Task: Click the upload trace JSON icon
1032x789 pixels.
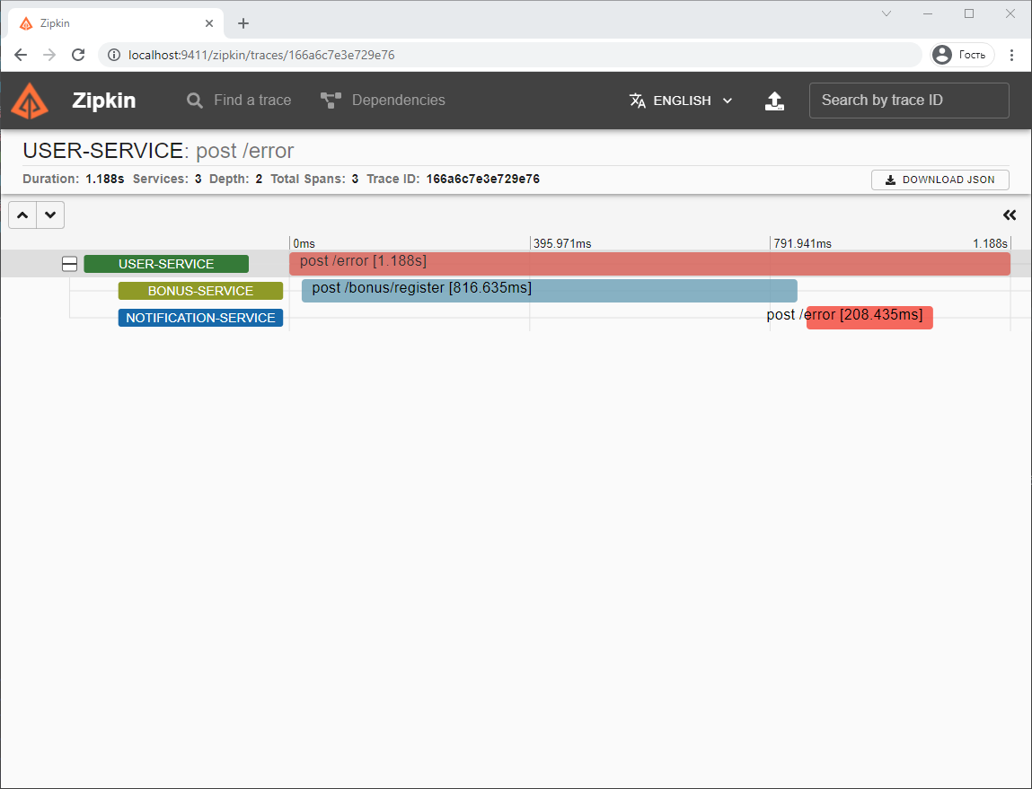Action: click(x=774, y=101)
